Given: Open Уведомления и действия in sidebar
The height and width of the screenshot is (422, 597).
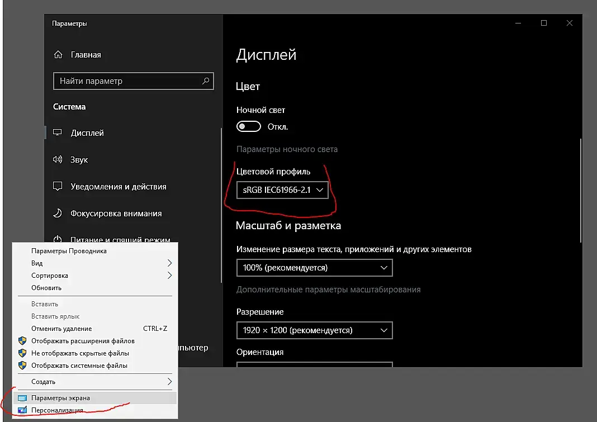Looking at the screenshot, I should click(133, 186).
